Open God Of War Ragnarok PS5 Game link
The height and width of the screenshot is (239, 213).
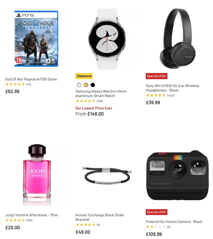click(x=31, y=79)
